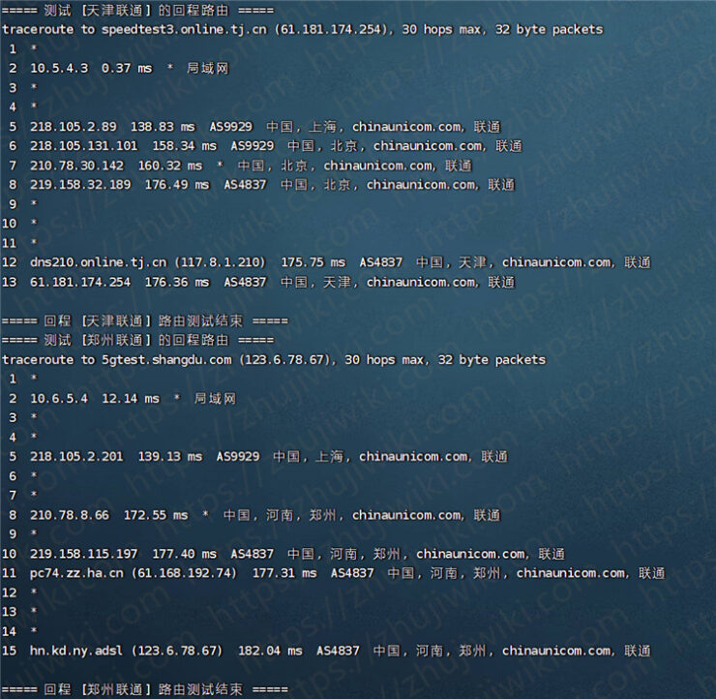716x699 pixels.
Task: Select IP 10.5.4.3 in hop 2
Action: tap(59, 69)
